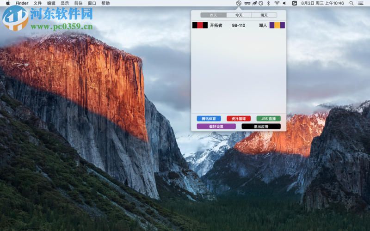Open the 文件 menu
The width and height of the screenshot is (370, 231).
37,3
